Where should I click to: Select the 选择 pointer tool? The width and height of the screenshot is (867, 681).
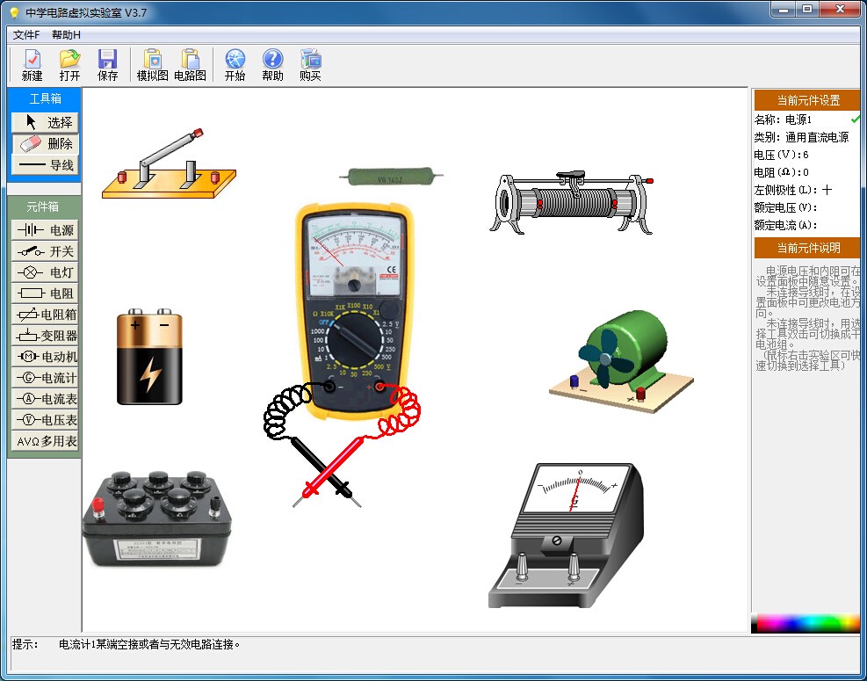pyautogui.click(x=45, y=122)
